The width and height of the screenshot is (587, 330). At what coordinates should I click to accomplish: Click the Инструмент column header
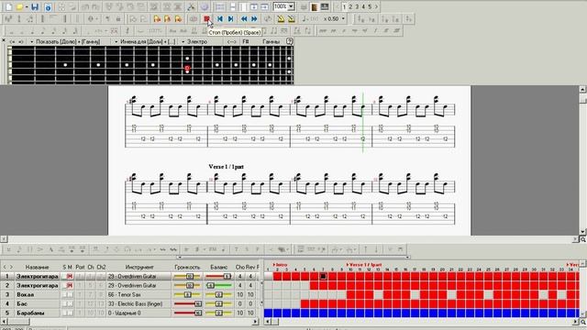pyautogui.click(x=139, y=267)
